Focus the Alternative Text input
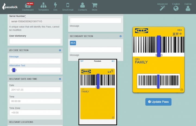 35,70
